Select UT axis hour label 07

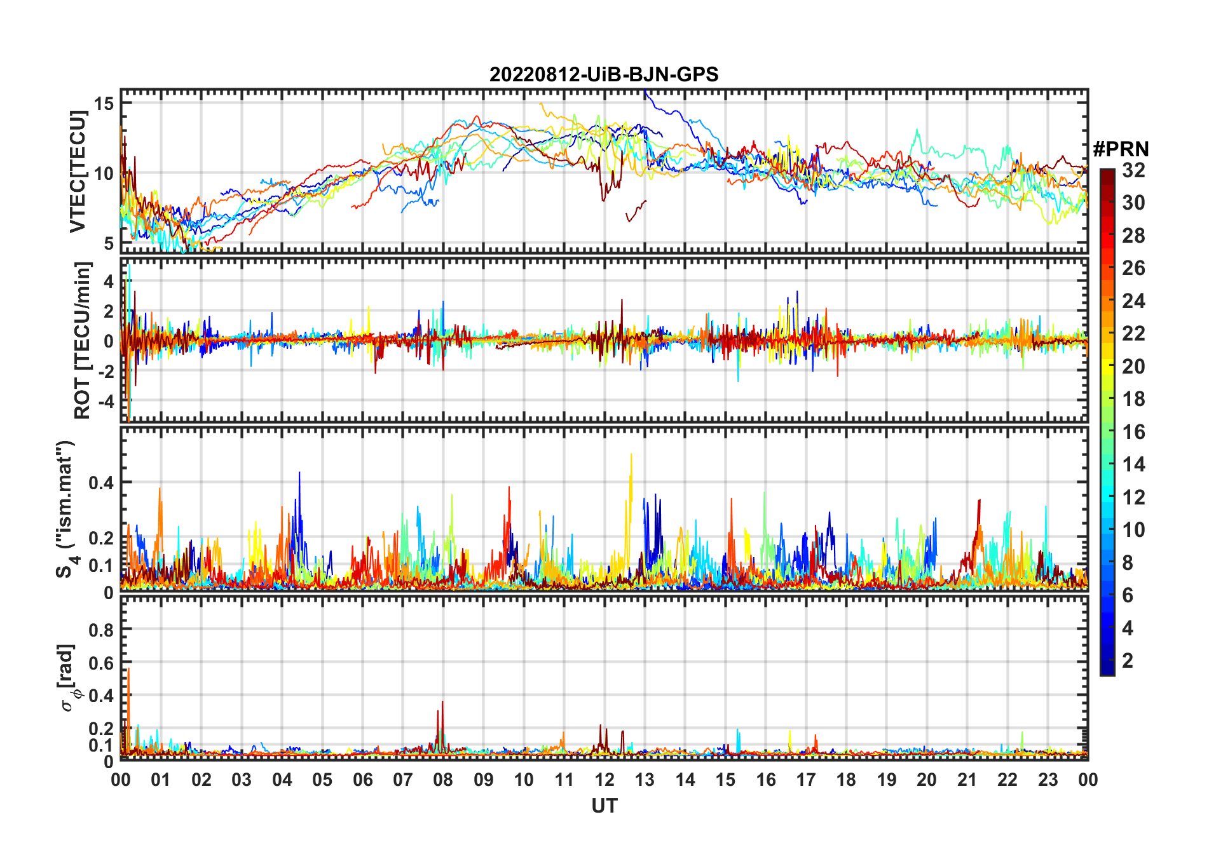403,780
